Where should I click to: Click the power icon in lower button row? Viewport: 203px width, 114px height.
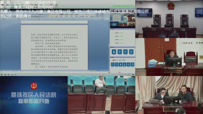[132, 64]
